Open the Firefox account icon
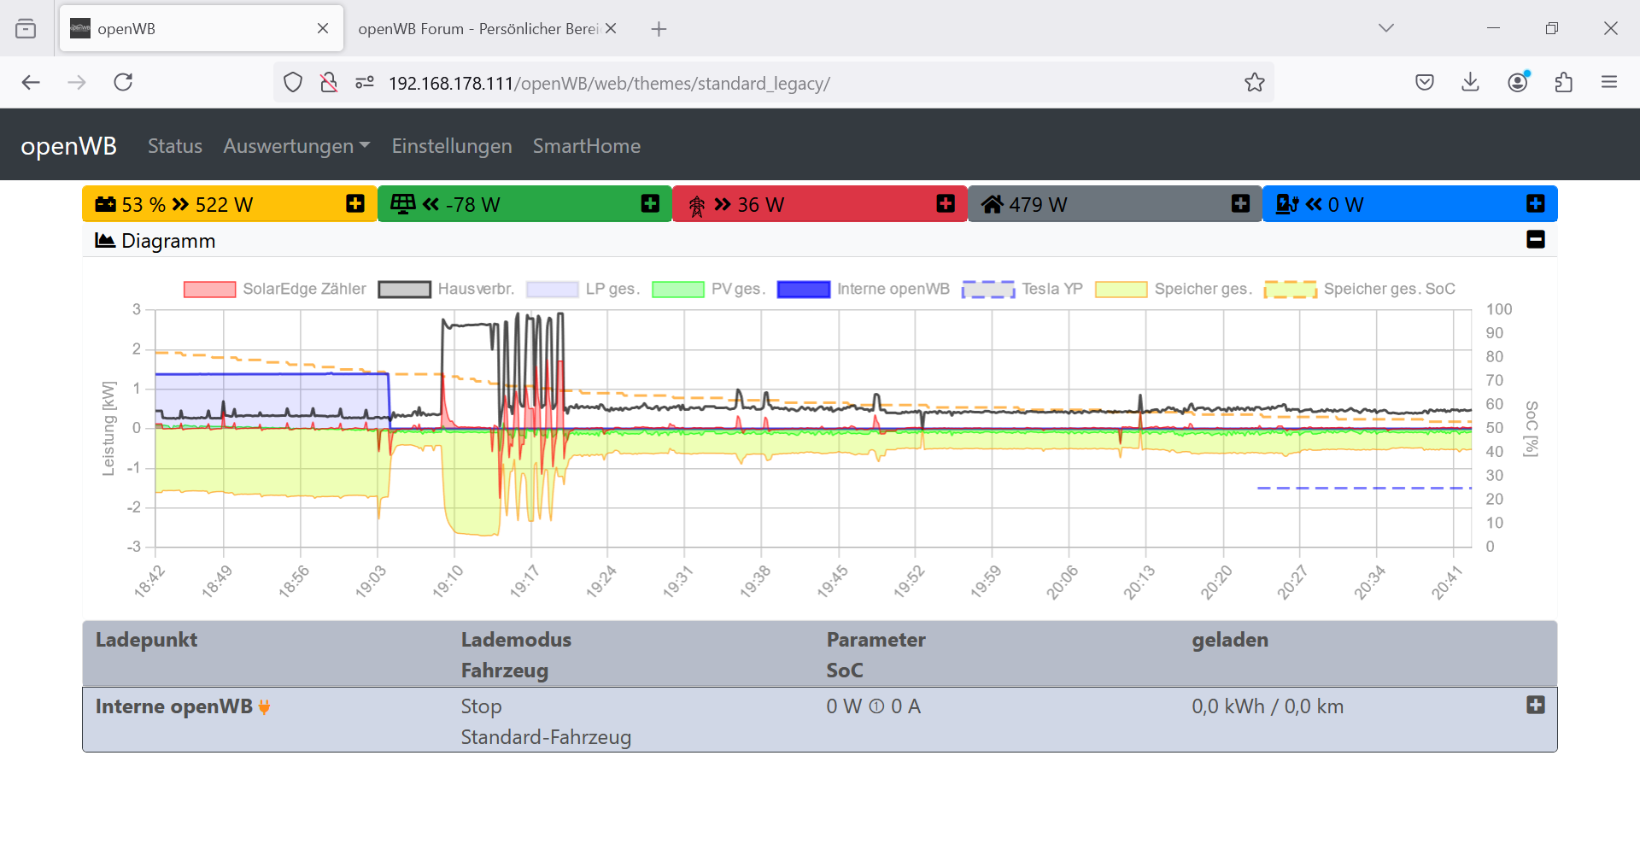 tap(1518, 82)
